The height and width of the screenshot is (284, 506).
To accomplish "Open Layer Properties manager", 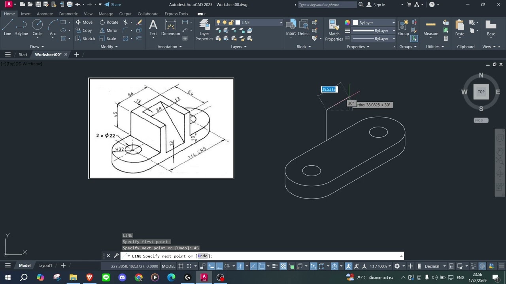I will click(204, 30).
